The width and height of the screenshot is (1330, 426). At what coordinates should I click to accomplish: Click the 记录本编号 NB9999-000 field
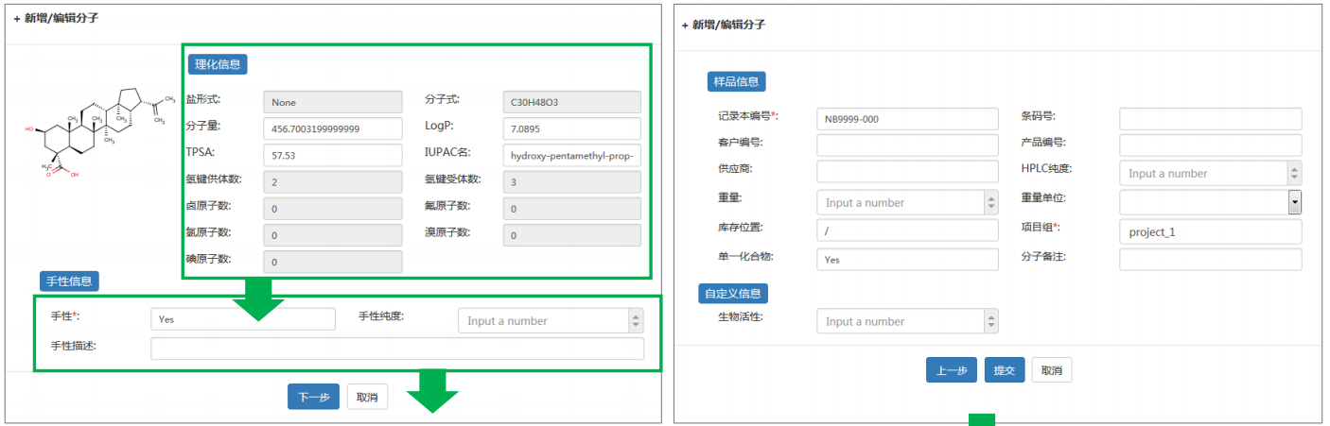[907, 118]
